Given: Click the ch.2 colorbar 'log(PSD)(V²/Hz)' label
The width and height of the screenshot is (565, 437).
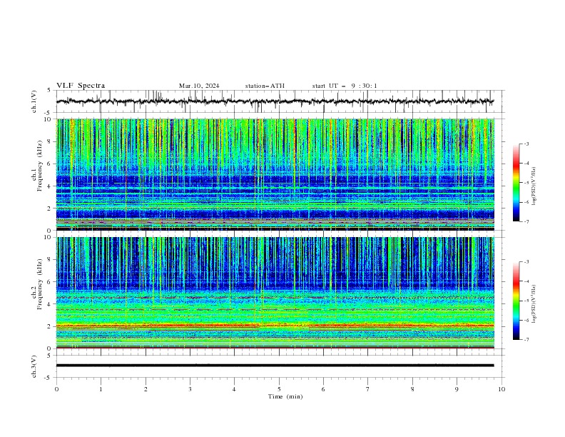Looking at the screenshot, I should point(534,304).
